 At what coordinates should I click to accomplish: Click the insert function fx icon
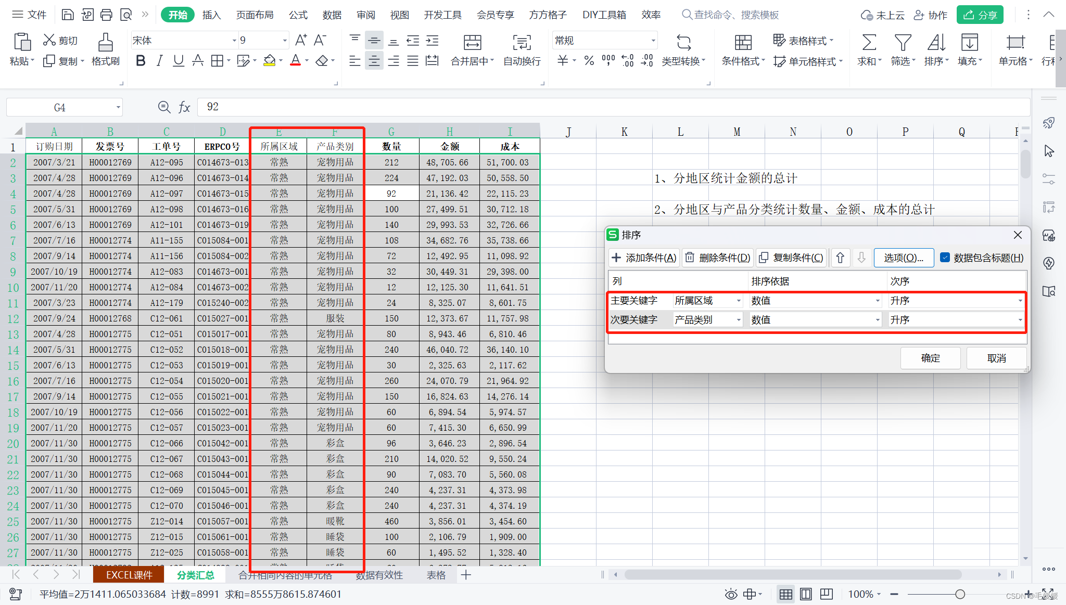point(184,107)
